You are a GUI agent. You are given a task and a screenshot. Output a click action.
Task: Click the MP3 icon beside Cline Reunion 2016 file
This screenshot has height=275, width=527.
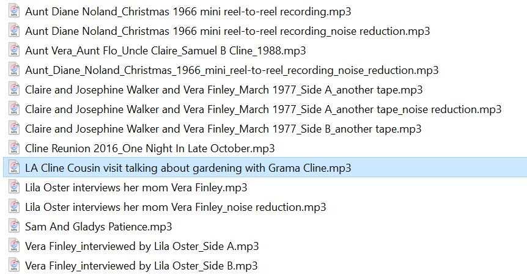tap(14, 148)
